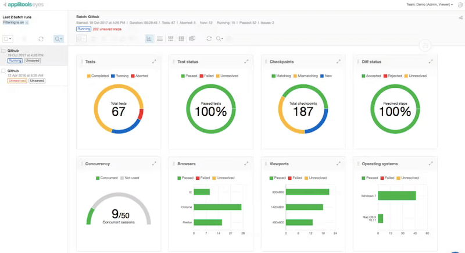This screenshot has height=253, width=465.
Task: Expand the Test status widget
Action: (x=246, y=62)
